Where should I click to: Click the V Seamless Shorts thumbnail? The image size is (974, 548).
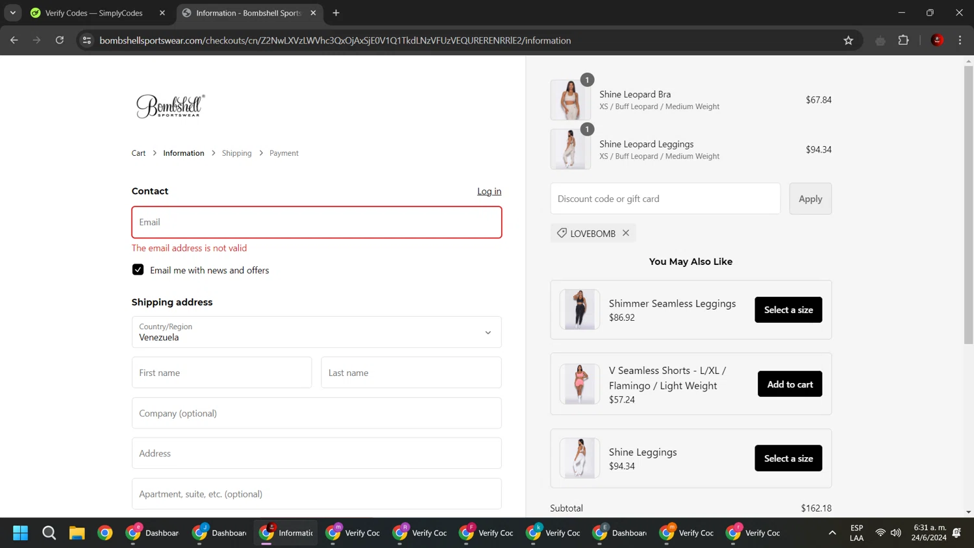579,384
